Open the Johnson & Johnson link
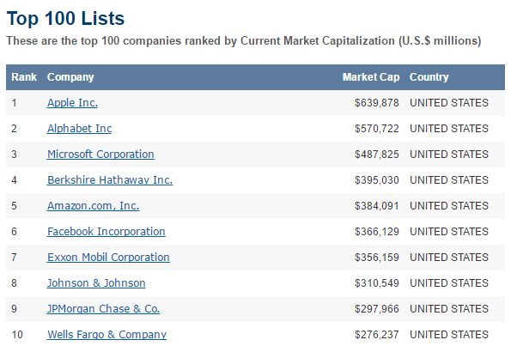Viewport: 511px width, 346px height. (x=96, y=283)
